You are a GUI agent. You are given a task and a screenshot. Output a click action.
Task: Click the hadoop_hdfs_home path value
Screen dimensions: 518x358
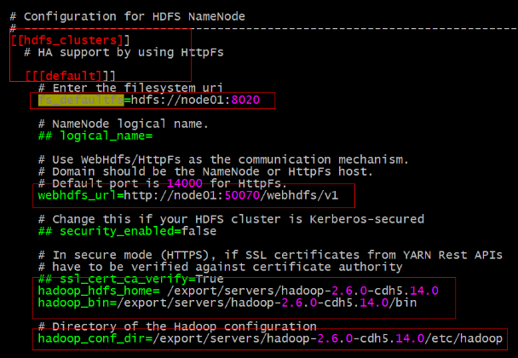[x=302, y=291]
